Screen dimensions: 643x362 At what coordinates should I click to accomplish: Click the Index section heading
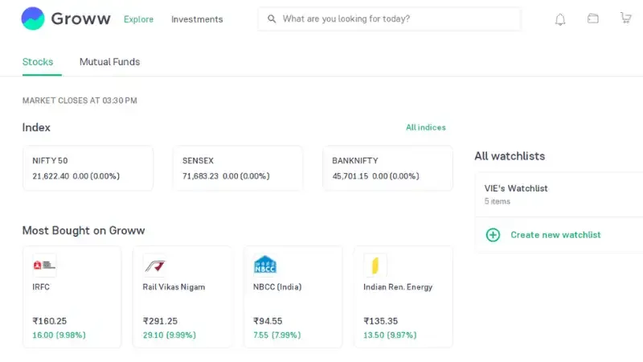(x=36, y=127)
